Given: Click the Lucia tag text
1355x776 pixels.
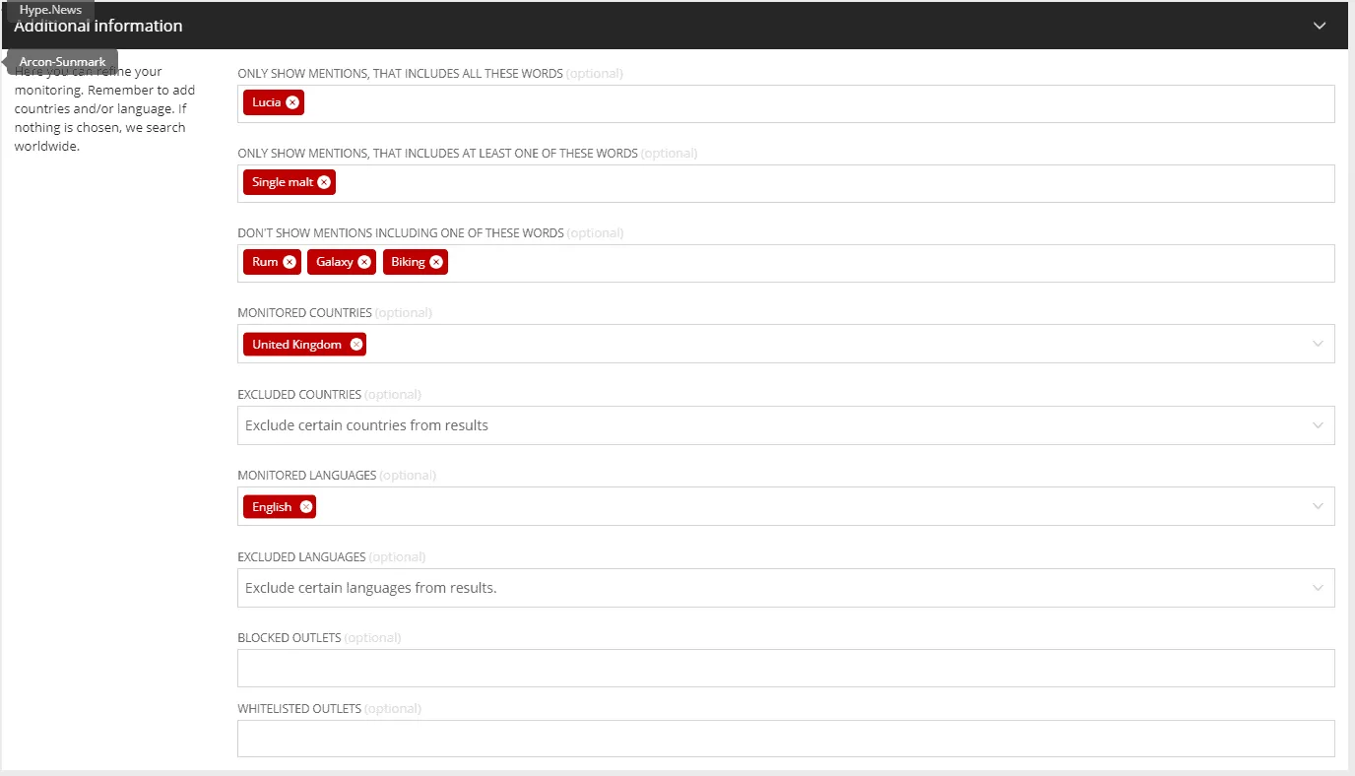Looking at the screenshot, I should [266, 102].
